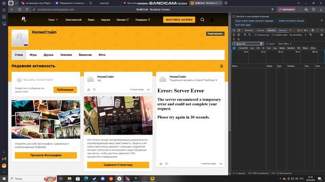Open the Gmail icon in browser sidebar
Image resolution: width=325 pixels, height=182 pixels.
(x=4, y=159)
